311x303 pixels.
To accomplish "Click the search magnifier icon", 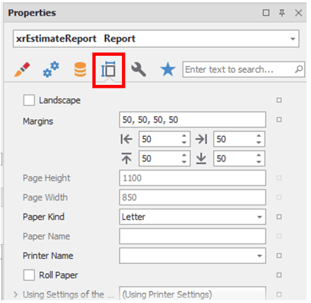I will pos(299,69).
